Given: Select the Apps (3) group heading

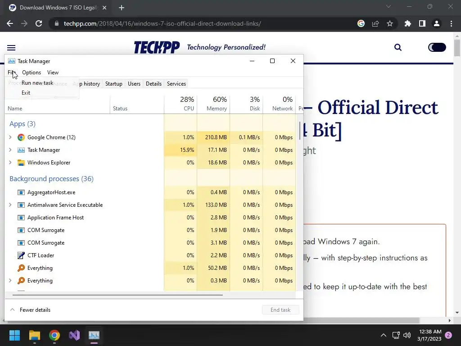Looking at the screenshot, I should point(23,124).
